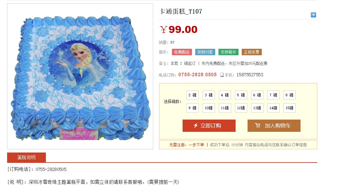Select the 5 磅 weight option

pos(241,95)
